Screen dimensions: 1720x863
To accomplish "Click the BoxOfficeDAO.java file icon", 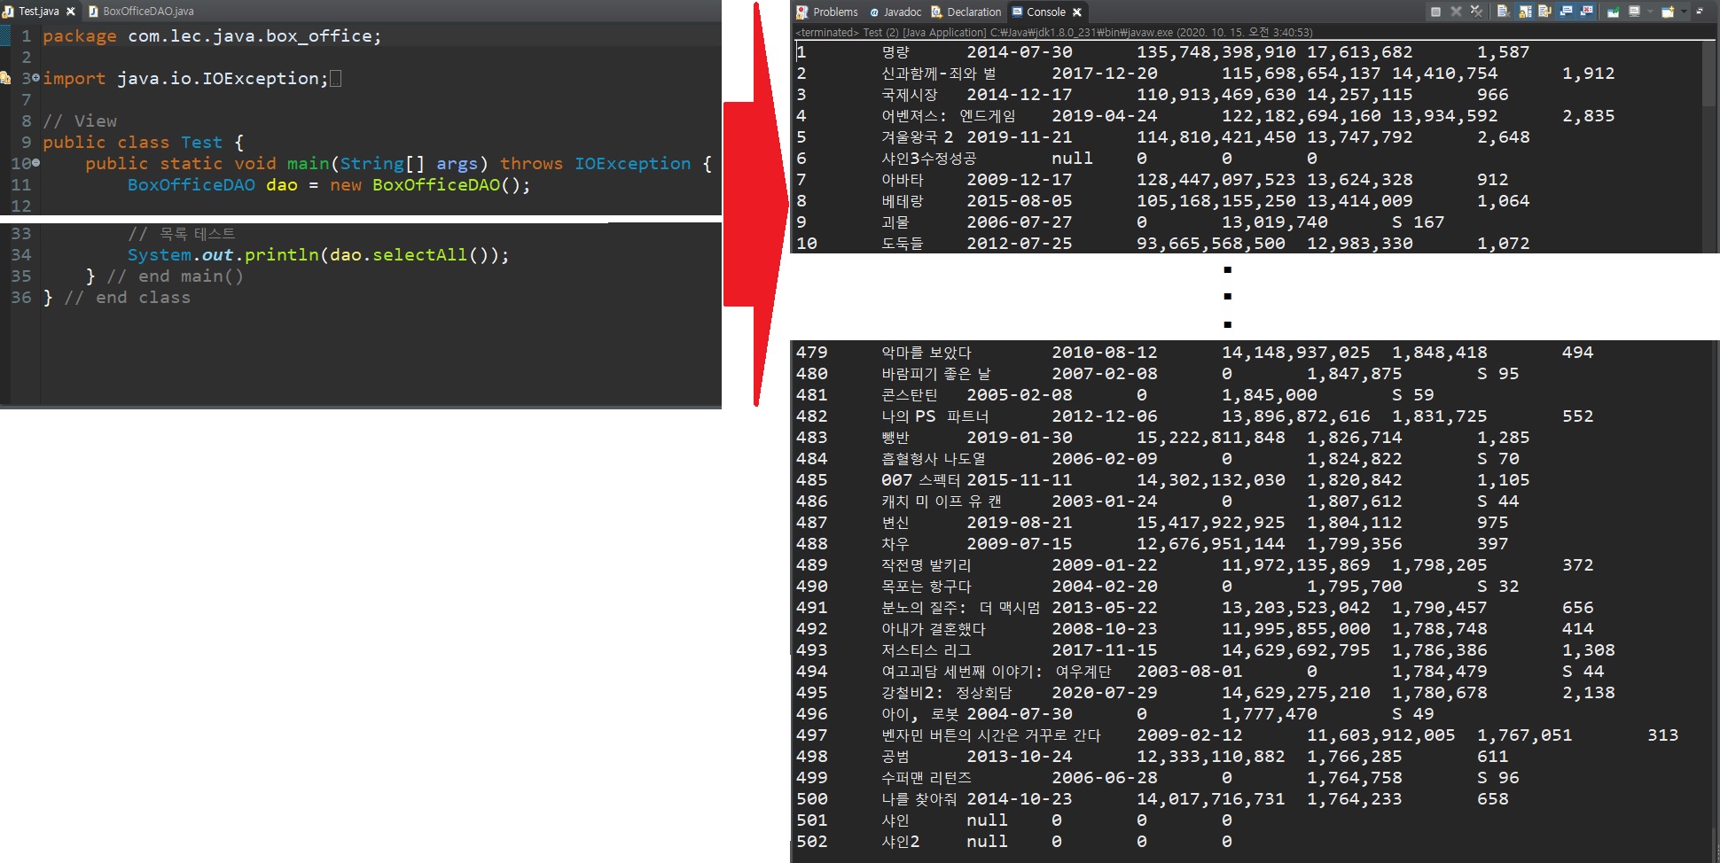I will (93, 12).
